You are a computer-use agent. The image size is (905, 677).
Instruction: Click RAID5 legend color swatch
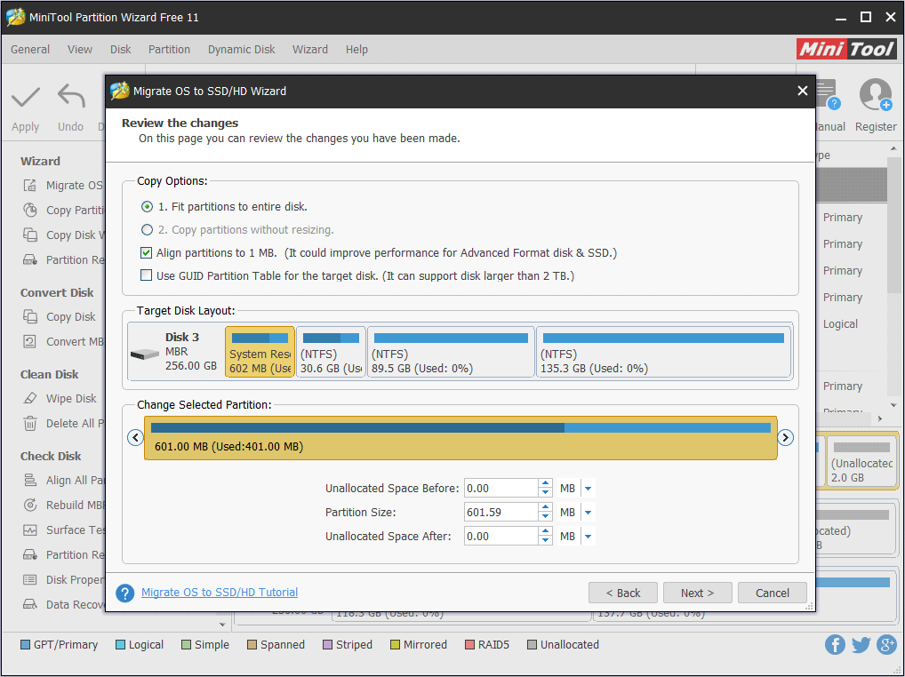click(x=469, y=645)
